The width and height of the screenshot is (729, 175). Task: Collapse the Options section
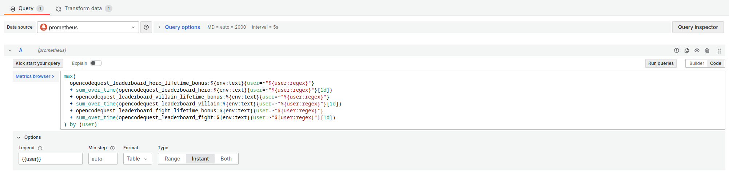(19, 137)
